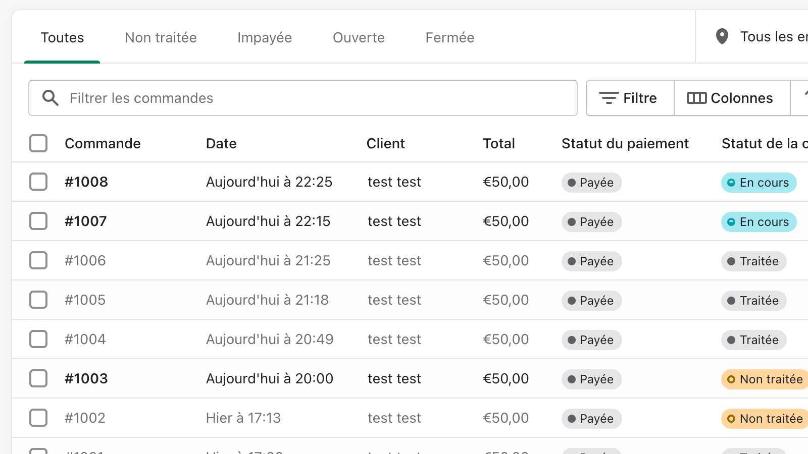Click the Payée badge on order #1008
The width and height of the screenshot is (808, 454).
[x=591, y=182]
